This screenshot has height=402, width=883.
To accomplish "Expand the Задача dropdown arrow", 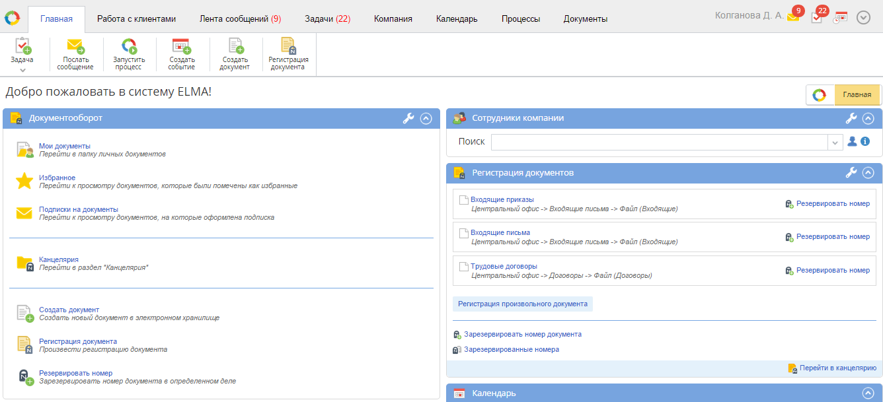I will pyautogui.click(x=22, y=70).
